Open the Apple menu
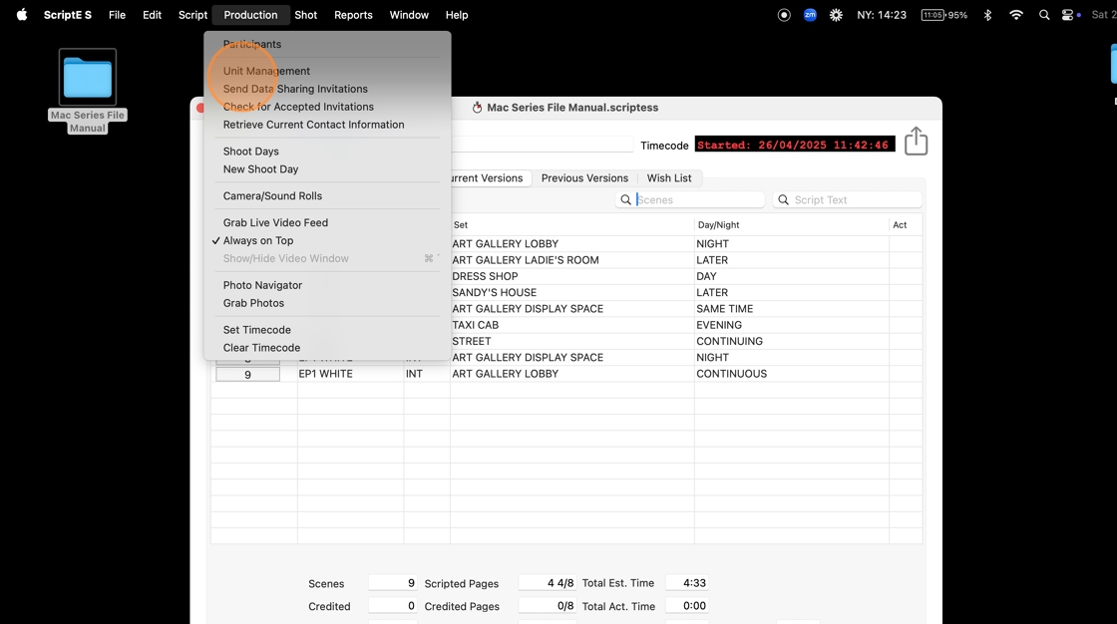Screen dimensions: 1117x624 pos(22,15)
